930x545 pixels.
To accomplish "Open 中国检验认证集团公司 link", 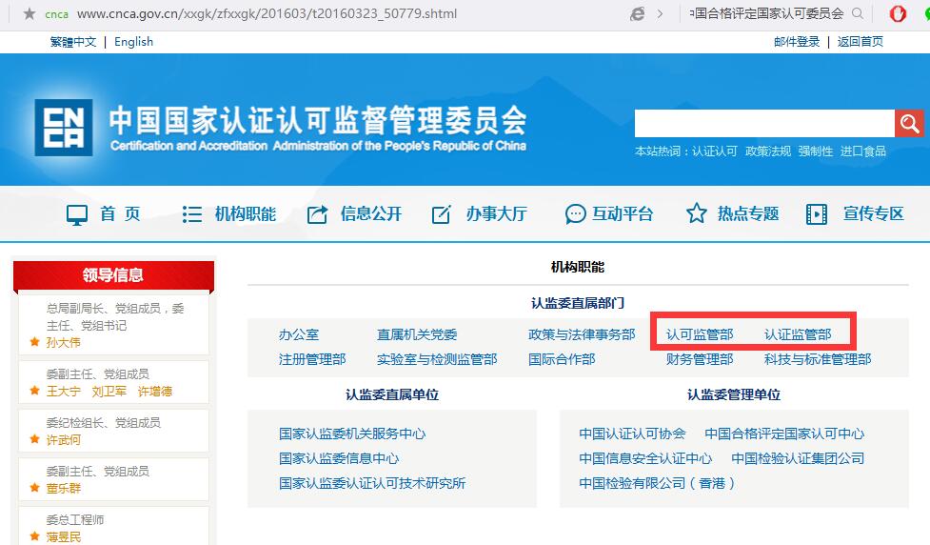I will click(x=798, y=458).
